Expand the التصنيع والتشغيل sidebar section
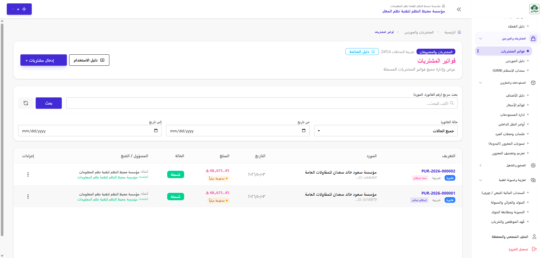This screenshot has height=258, width=544. tap(481, 165)
